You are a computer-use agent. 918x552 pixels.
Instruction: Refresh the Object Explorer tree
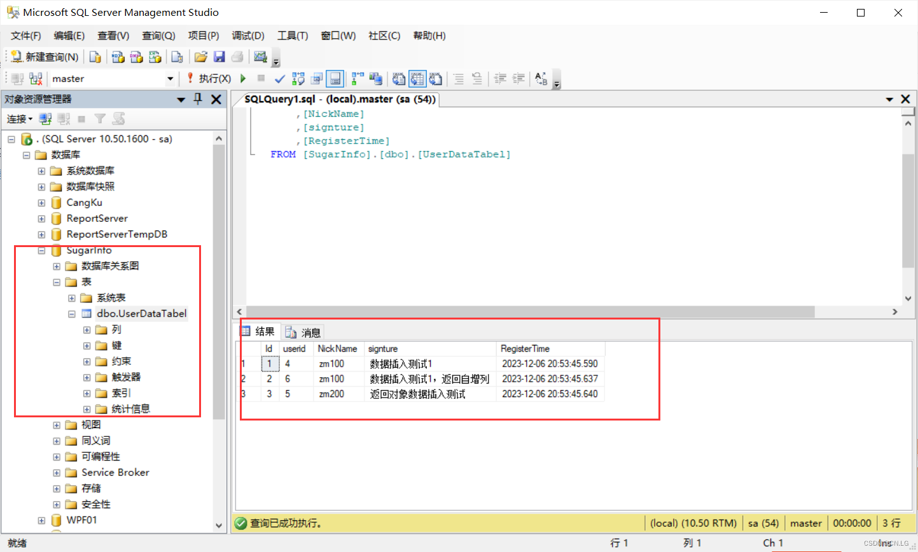(118, 119)
